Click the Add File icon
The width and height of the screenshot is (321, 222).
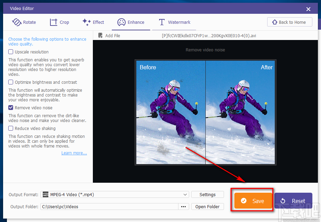(100, 36)
